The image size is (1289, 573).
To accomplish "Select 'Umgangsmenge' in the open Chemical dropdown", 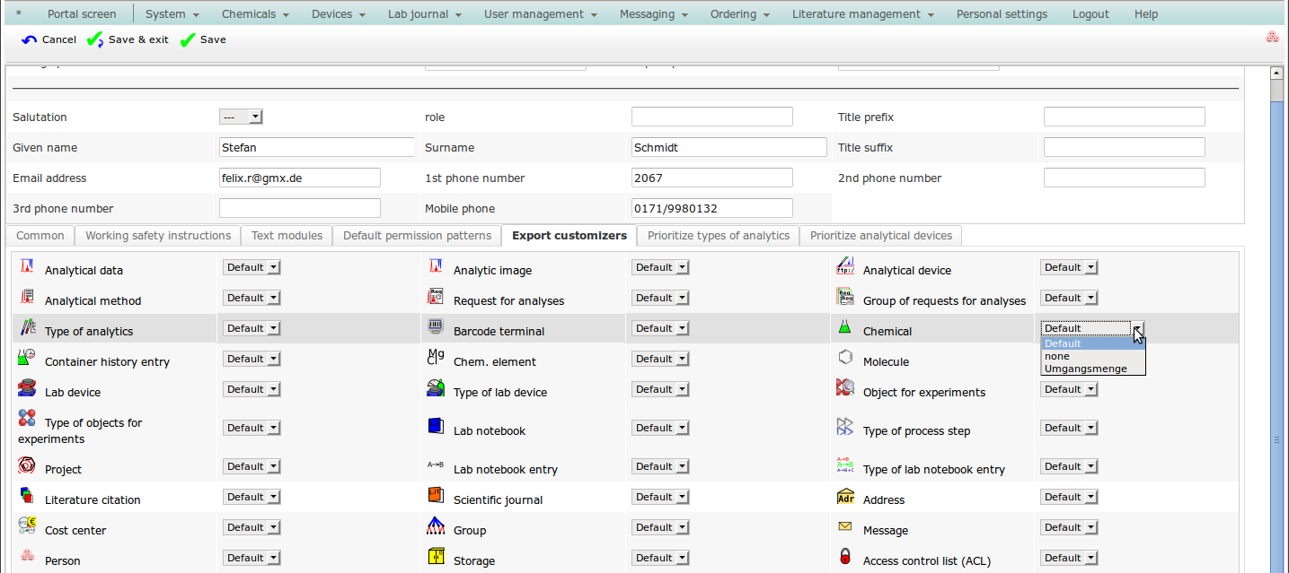I will 1085,369.
